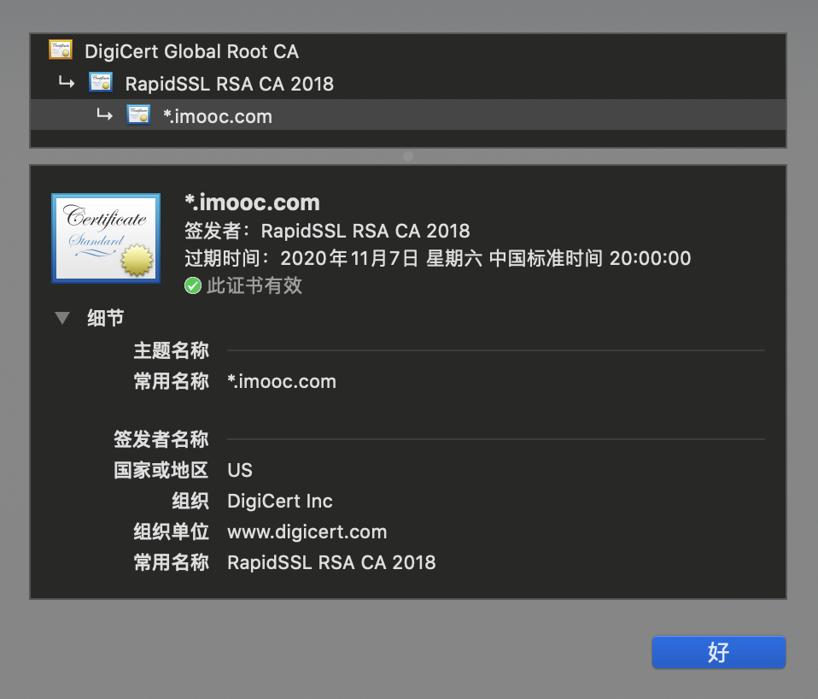This screenshot has height=699, width=818.
Task: Select the *.imooc.com row in the chain
Action: coord(408,115)
